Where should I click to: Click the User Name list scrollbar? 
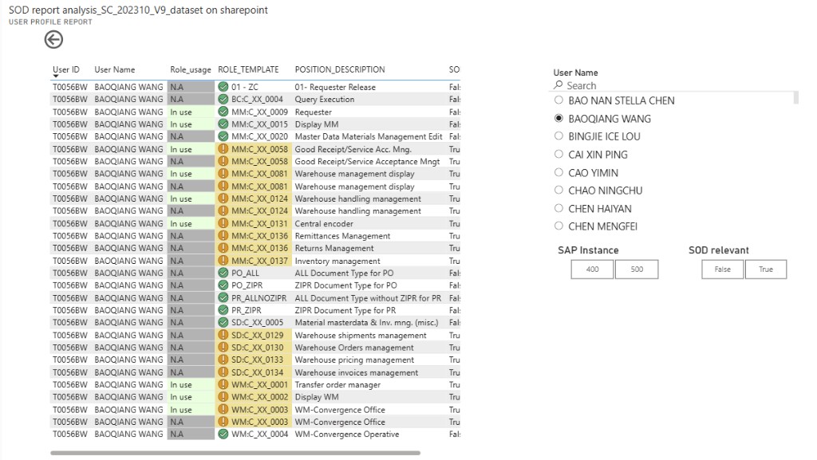click(x=795, y=98)
